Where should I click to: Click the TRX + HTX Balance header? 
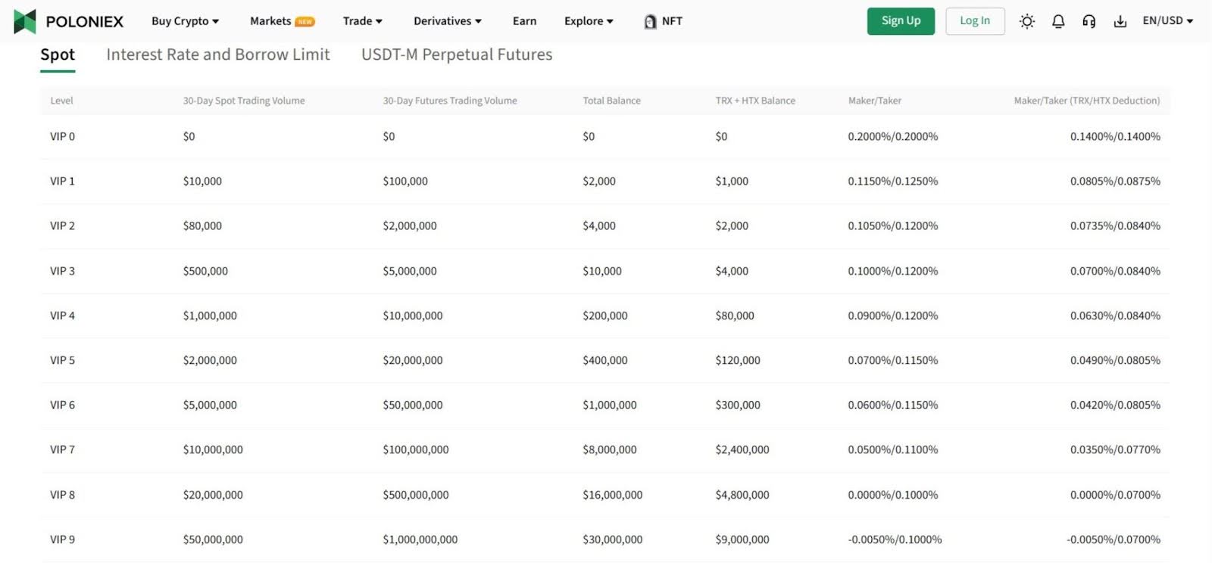(755, 101)
